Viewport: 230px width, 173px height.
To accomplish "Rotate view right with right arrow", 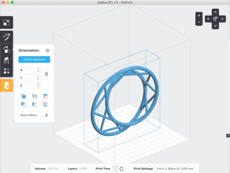I will [x=222, y=19].
